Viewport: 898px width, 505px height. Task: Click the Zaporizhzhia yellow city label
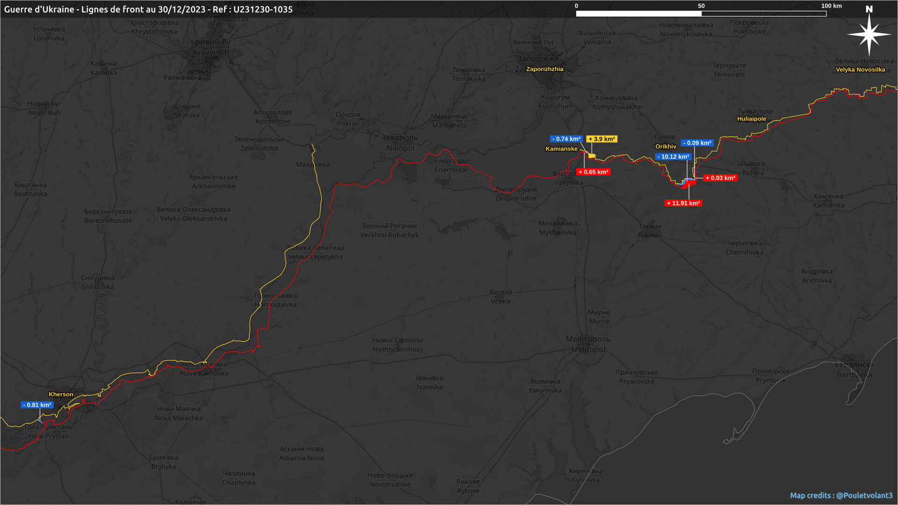click(544, 69)
